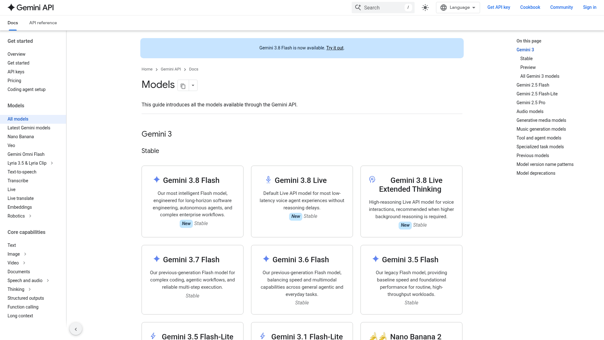The width and height of the screenshot is (604, 340).
Task: Copy page using the icon beside Models
Action: (x=183, y=86)
